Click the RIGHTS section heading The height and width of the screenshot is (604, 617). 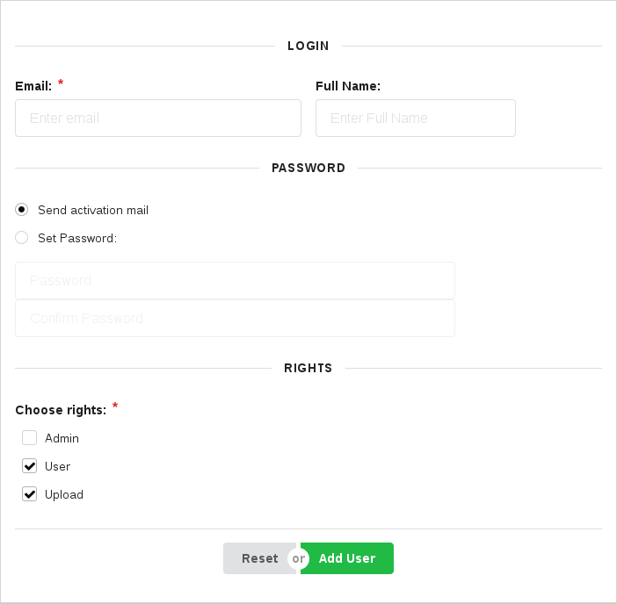coord(308,368)
